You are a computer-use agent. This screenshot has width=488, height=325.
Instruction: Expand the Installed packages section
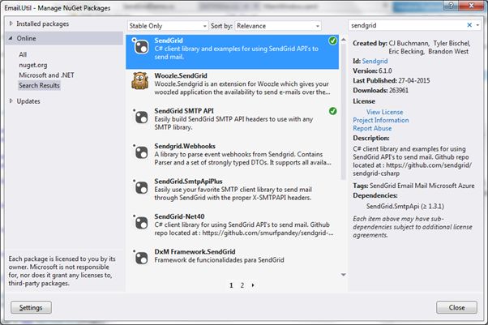(11, 24)
